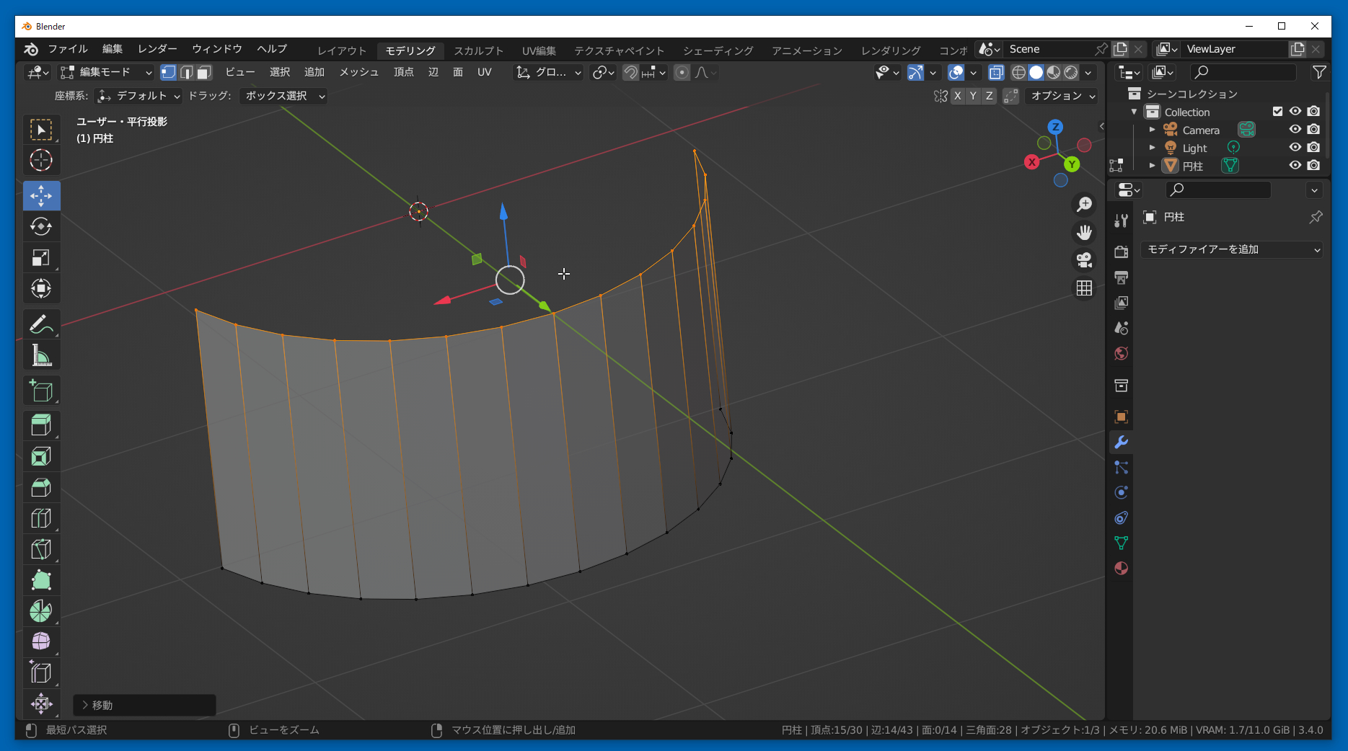Viewport: 1348px width, 751px height.
Task: Open the 編集モード mode dropdown
Action: point(107,72)
